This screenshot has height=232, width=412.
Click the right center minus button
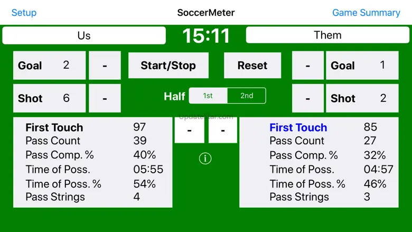(x=222, y=130)
